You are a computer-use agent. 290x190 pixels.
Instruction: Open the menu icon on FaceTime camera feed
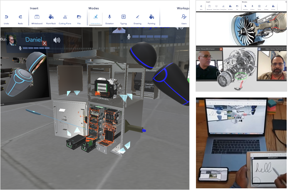coord(259,49)
